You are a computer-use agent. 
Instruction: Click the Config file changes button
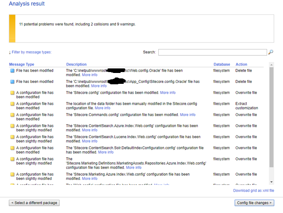coord(254,203)
